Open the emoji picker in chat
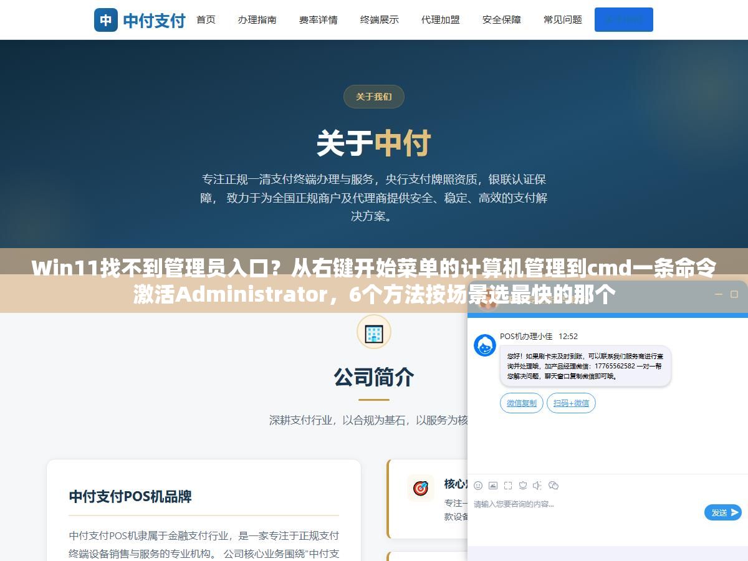This screenshot has width=748, height=561. click(x=478, y=486)
